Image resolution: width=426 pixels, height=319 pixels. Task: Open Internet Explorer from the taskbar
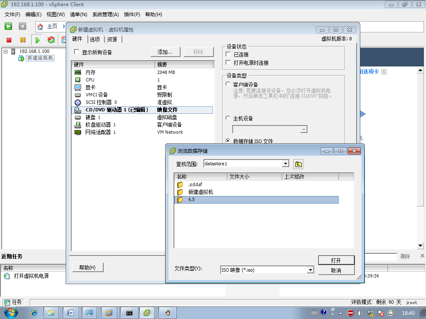pyautogui.click(x=34, y=313)
